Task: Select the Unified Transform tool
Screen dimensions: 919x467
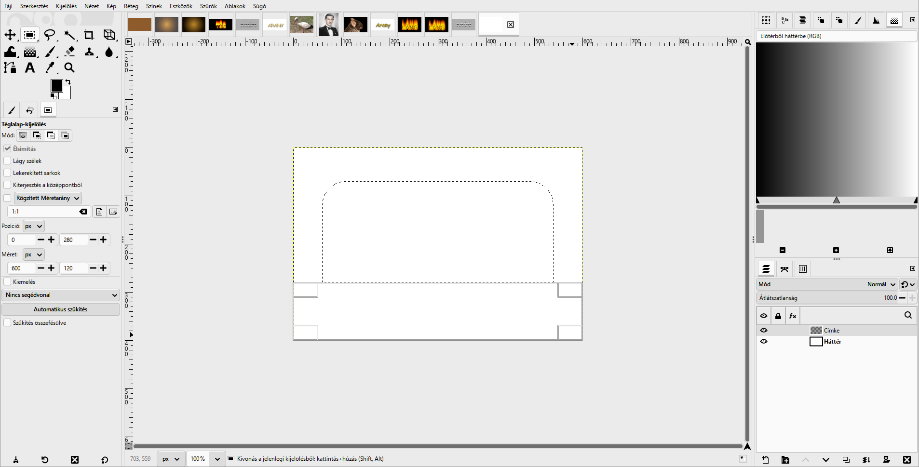Action: pyautogui.click(x=109, y=35)
